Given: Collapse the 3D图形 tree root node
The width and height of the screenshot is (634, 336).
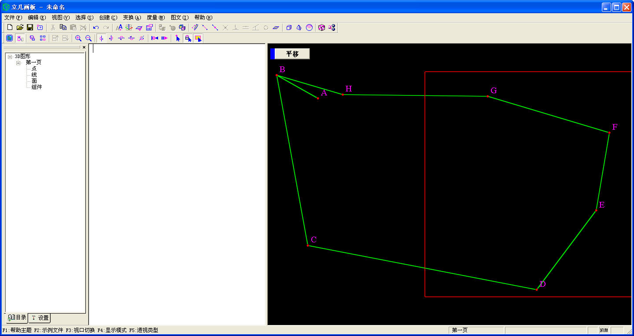Looking at the screenshot, I should [x=10, y=57].
